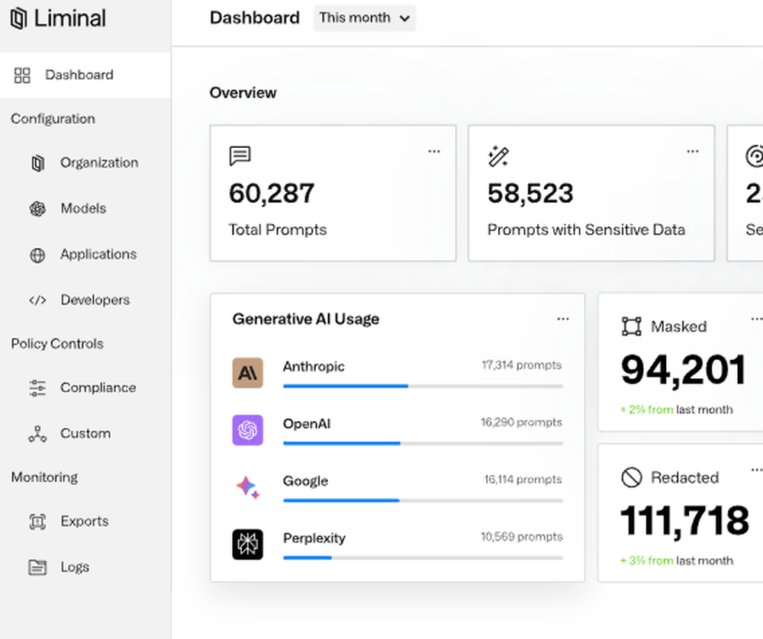Viewport: 763px width, 639px height.
Task: Click the 111,718 redacted value
Action: coord(684,522)
